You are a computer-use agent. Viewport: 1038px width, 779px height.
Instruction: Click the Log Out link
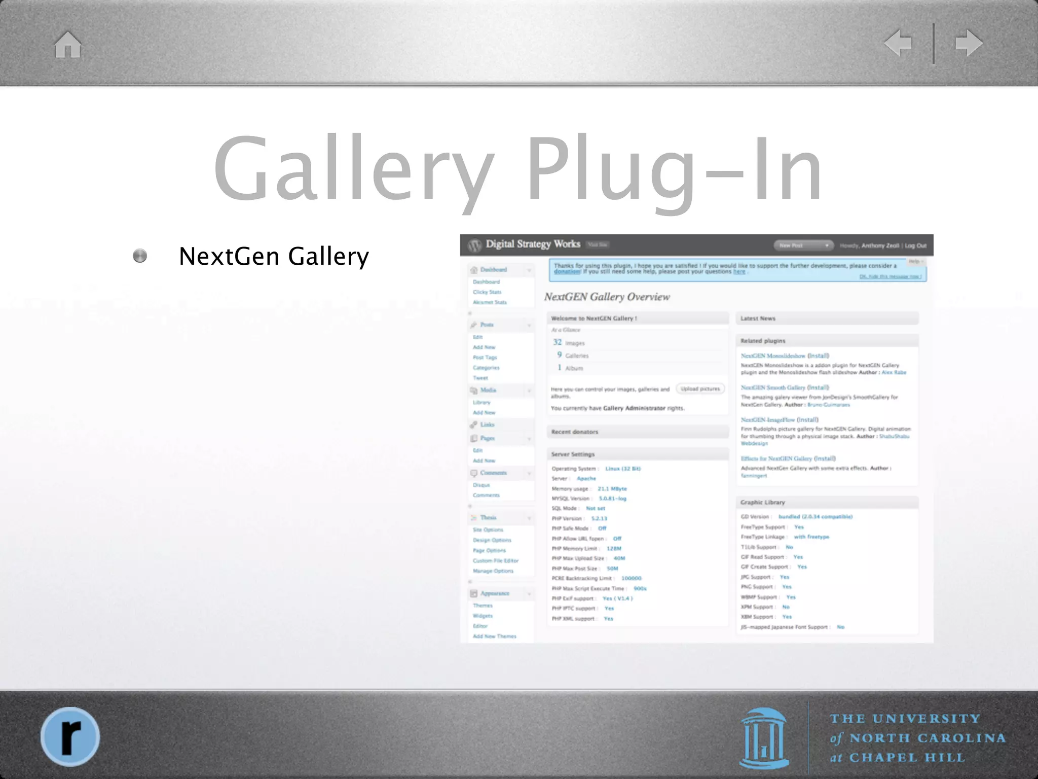tap(915, 245)
